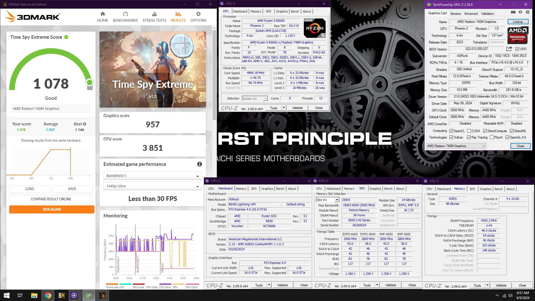Open the system tray volume icon
535x301 pixels.
click(510, 295)
